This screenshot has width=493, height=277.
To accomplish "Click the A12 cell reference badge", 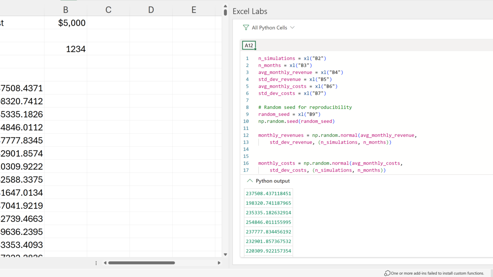I will pyautogui.click(x=249, y=45).
